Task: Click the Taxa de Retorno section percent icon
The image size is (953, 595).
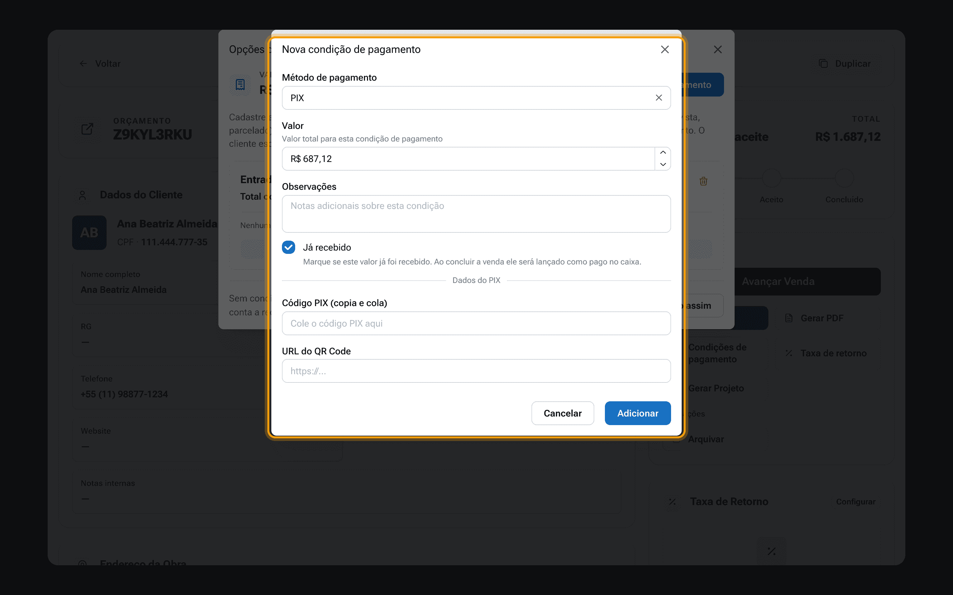Action: point(672,502)
